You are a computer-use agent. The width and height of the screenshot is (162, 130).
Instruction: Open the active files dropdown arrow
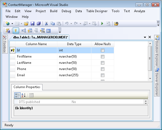pos(145,37)
